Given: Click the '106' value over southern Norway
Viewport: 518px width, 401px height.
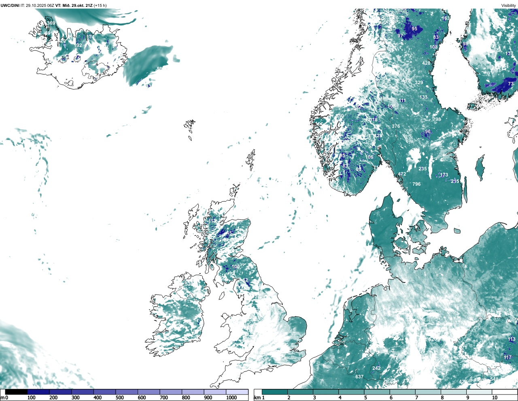Looking at the screenshot, I should 369,157.
